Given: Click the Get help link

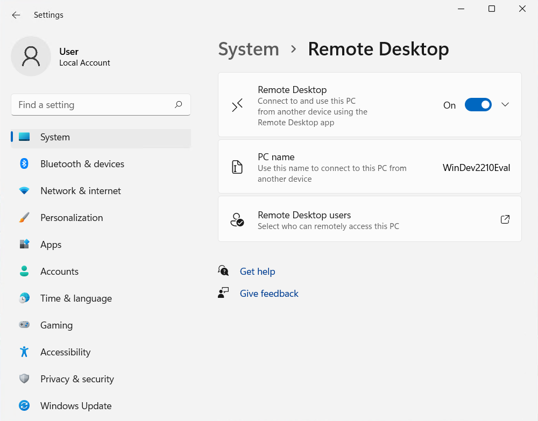Looking at the screenshot, I should pyautogui.click(x=257, y=272).
